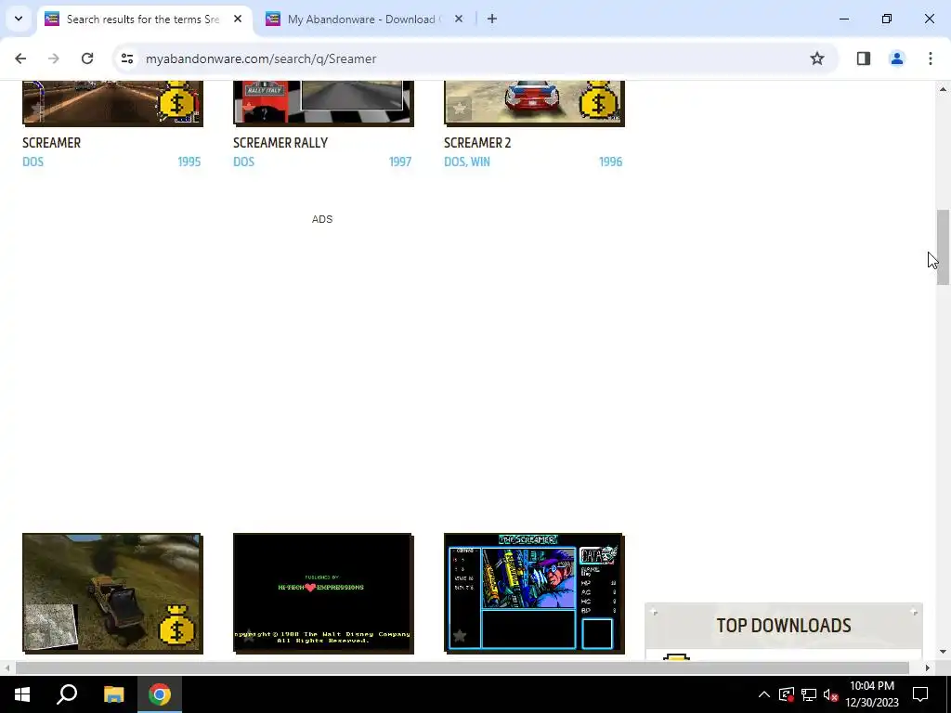Open a new browser tab
The height and width of the screenshot is (713, 951).
(x=492, y=19)
